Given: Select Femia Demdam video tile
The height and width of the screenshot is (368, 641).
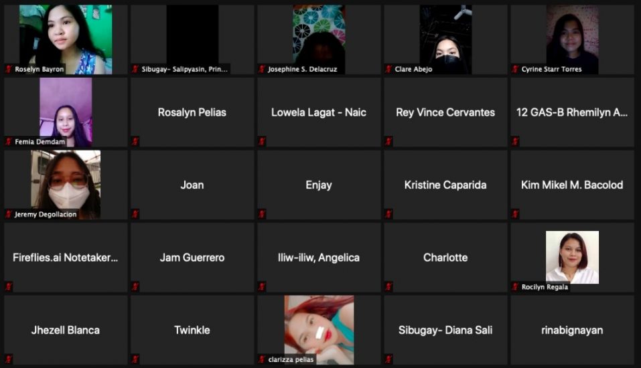Looking at the screenshot, I should [x=66, y=112].
